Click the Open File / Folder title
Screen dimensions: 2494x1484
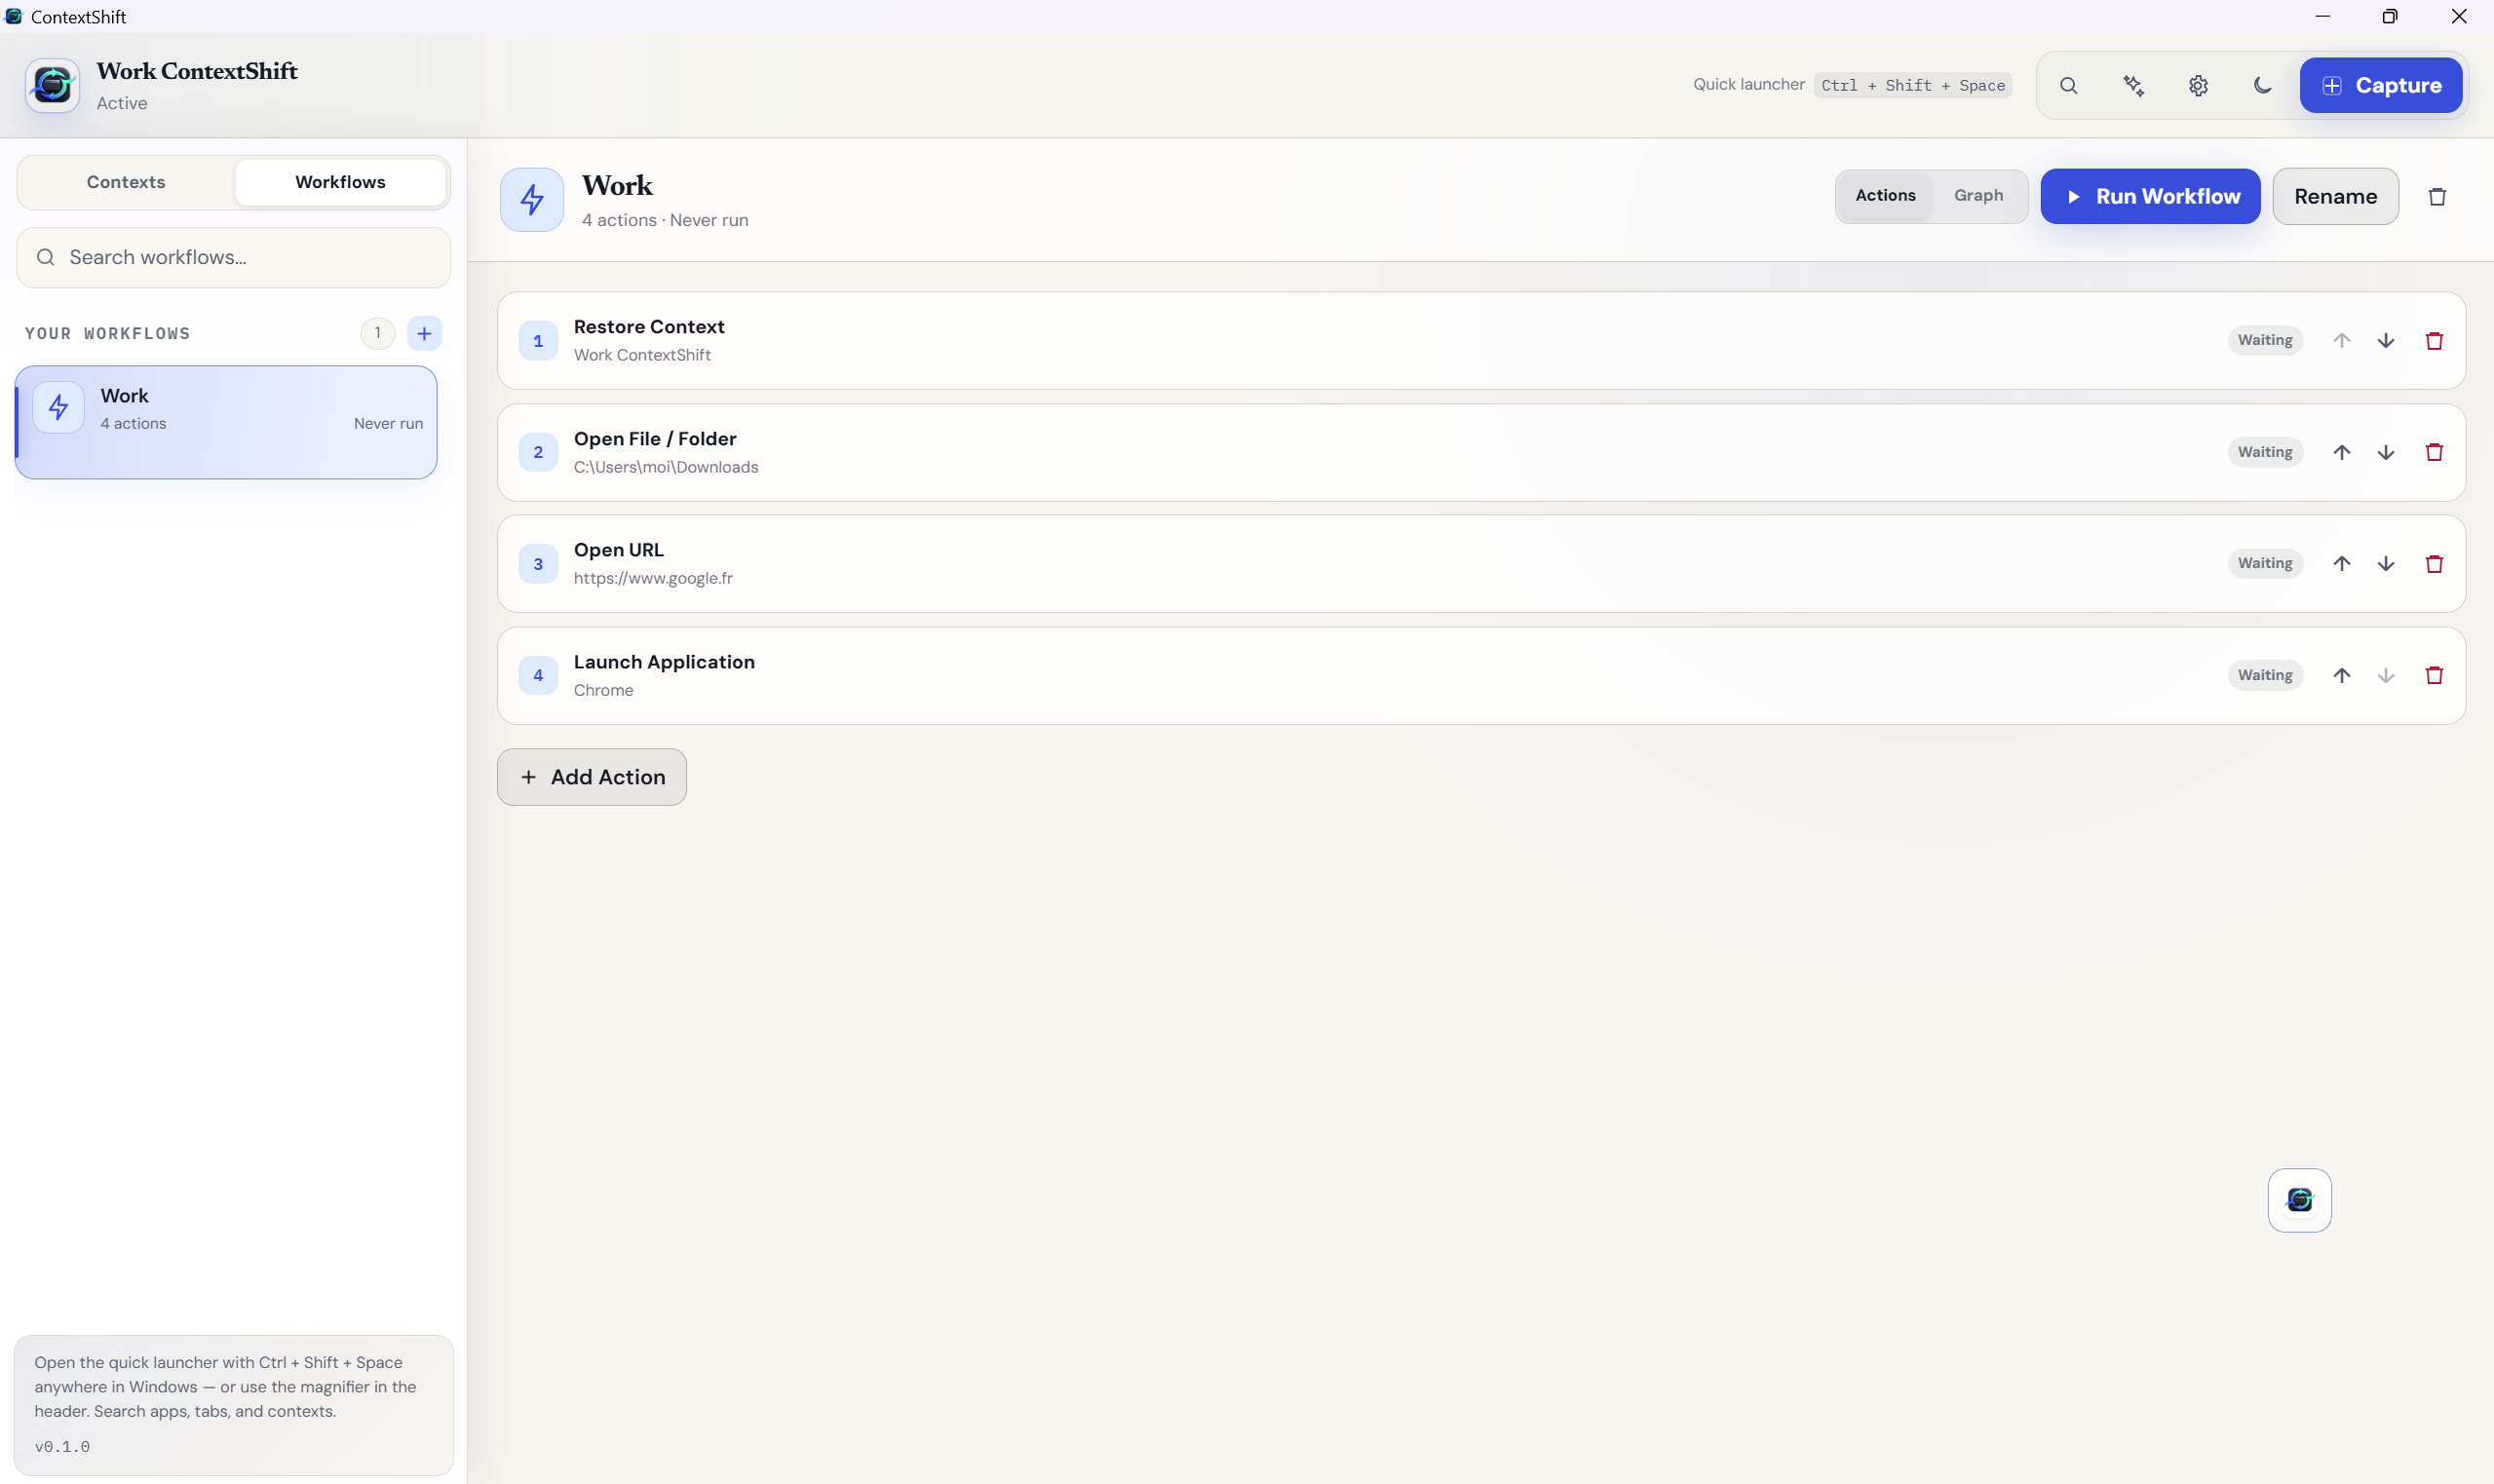pyautogui.click(x=655, y=439)
